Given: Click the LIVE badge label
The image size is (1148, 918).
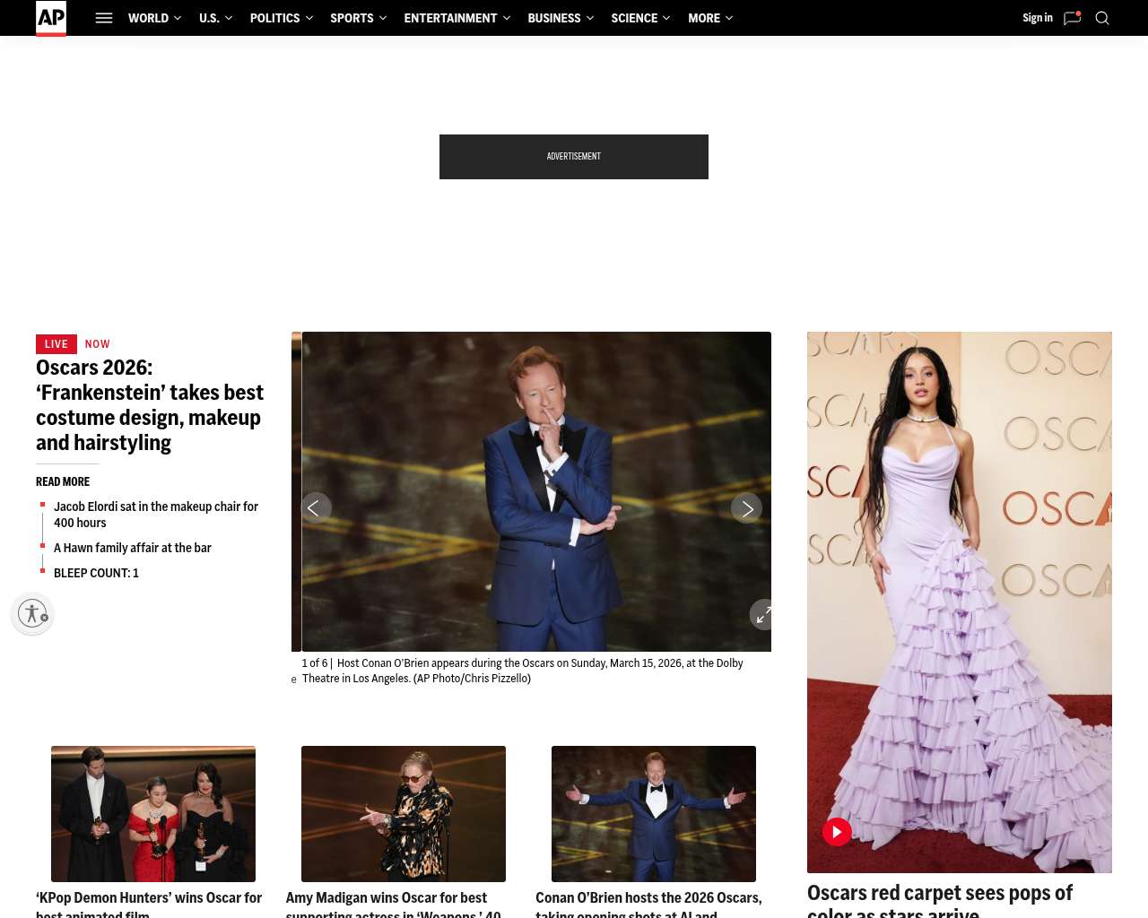Looking at the screenshot, I should [x=57, y=344].
